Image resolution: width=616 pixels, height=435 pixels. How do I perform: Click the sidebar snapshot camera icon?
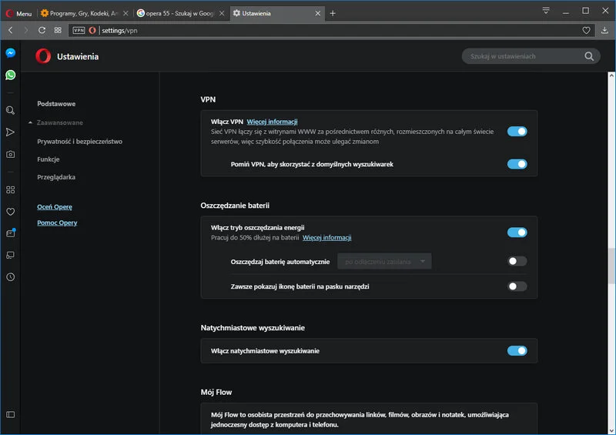[10, 154]
